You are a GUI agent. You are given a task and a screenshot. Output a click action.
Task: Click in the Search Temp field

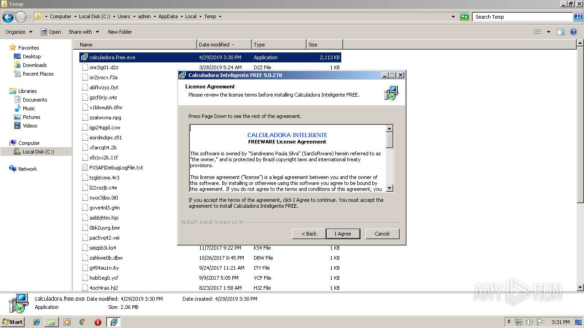click(x=523, y=17)
